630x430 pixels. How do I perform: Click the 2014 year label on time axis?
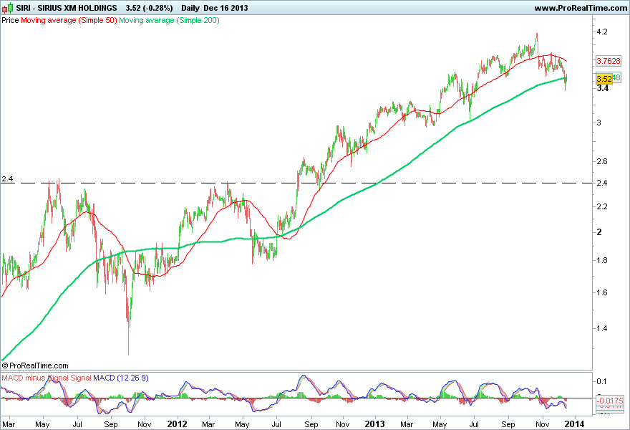[x=575, y=424]
